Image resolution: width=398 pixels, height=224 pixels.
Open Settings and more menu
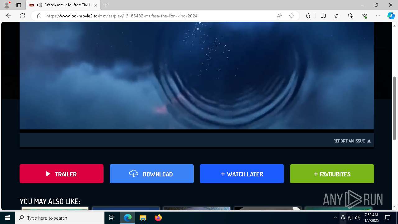click(378, 16)
